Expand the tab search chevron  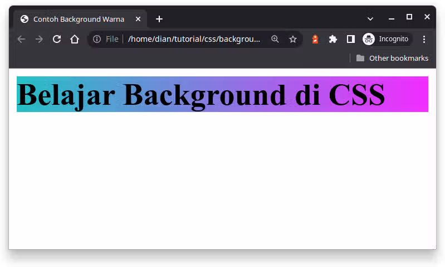(x=370, y=19)
